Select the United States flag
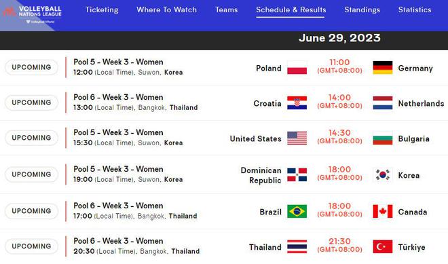This screenshot has height=264, width=448. [x=297, y=138]
